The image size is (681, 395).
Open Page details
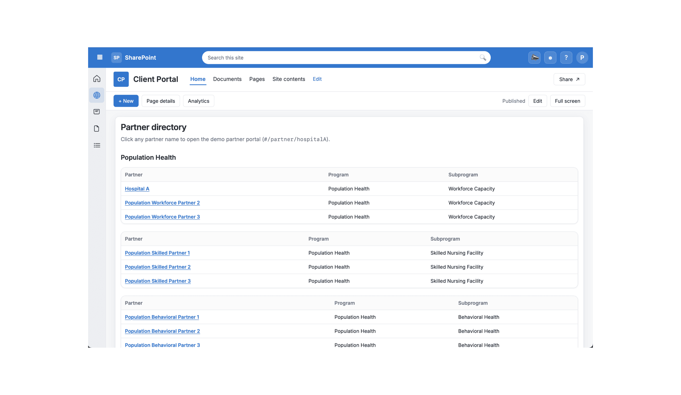click(161, 101)
